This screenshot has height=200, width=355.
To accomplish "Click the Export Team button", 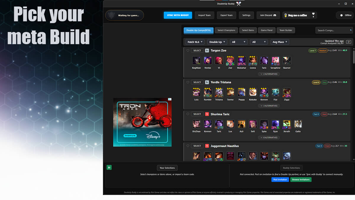I will coord(226,15).
